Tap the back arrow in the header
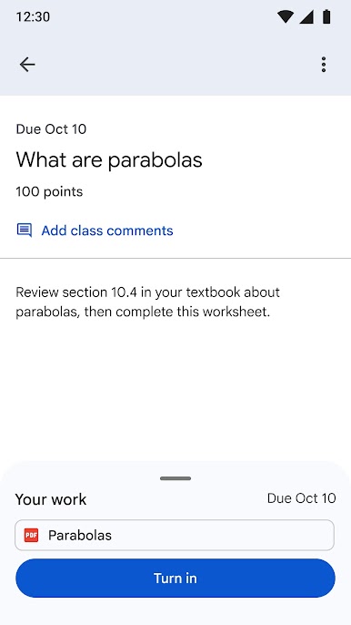 pyautogui.click(x=27, y=64)
